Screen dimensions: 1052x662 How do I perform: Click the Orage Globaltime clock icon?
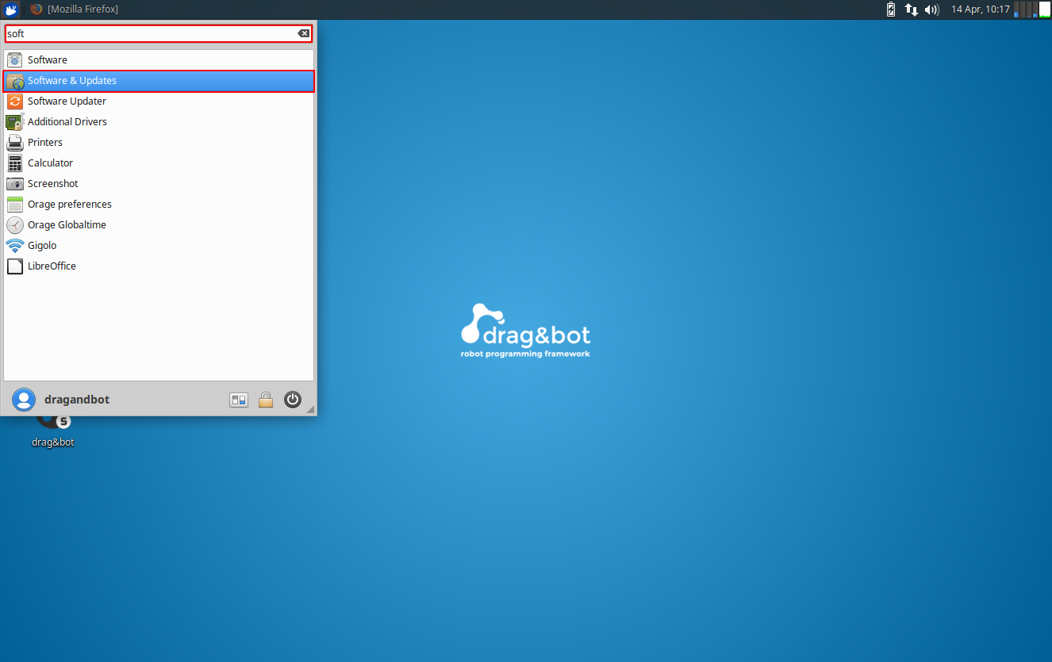tap(15, 224)
